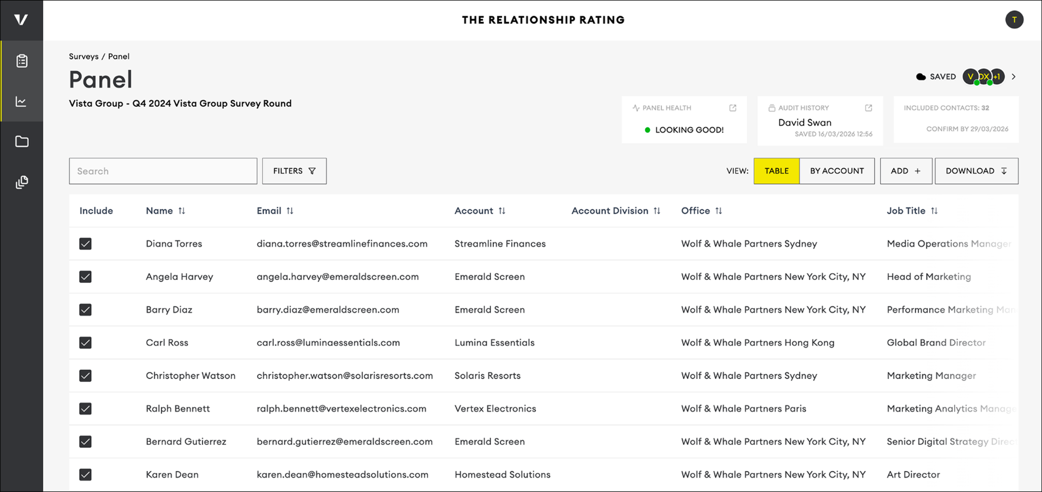Viewport: 1042px width, 492px height.
Task: Open the analytics chart sidebar icon
Action: (21, 102)
